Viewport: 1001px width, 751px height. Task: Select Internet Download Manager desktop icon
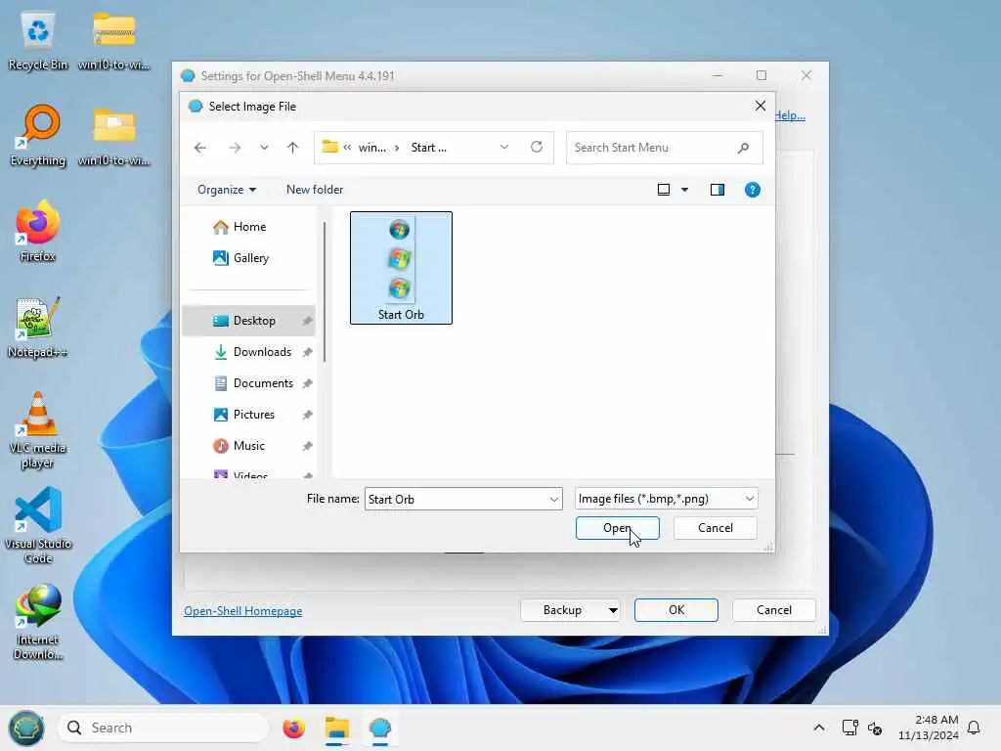[x=38, y=621]
